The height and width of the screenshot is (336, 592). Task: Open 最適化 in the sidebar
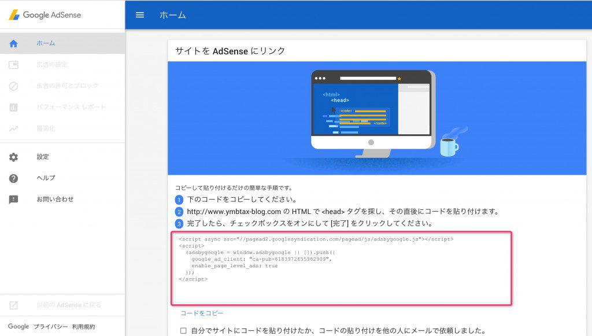46,128
